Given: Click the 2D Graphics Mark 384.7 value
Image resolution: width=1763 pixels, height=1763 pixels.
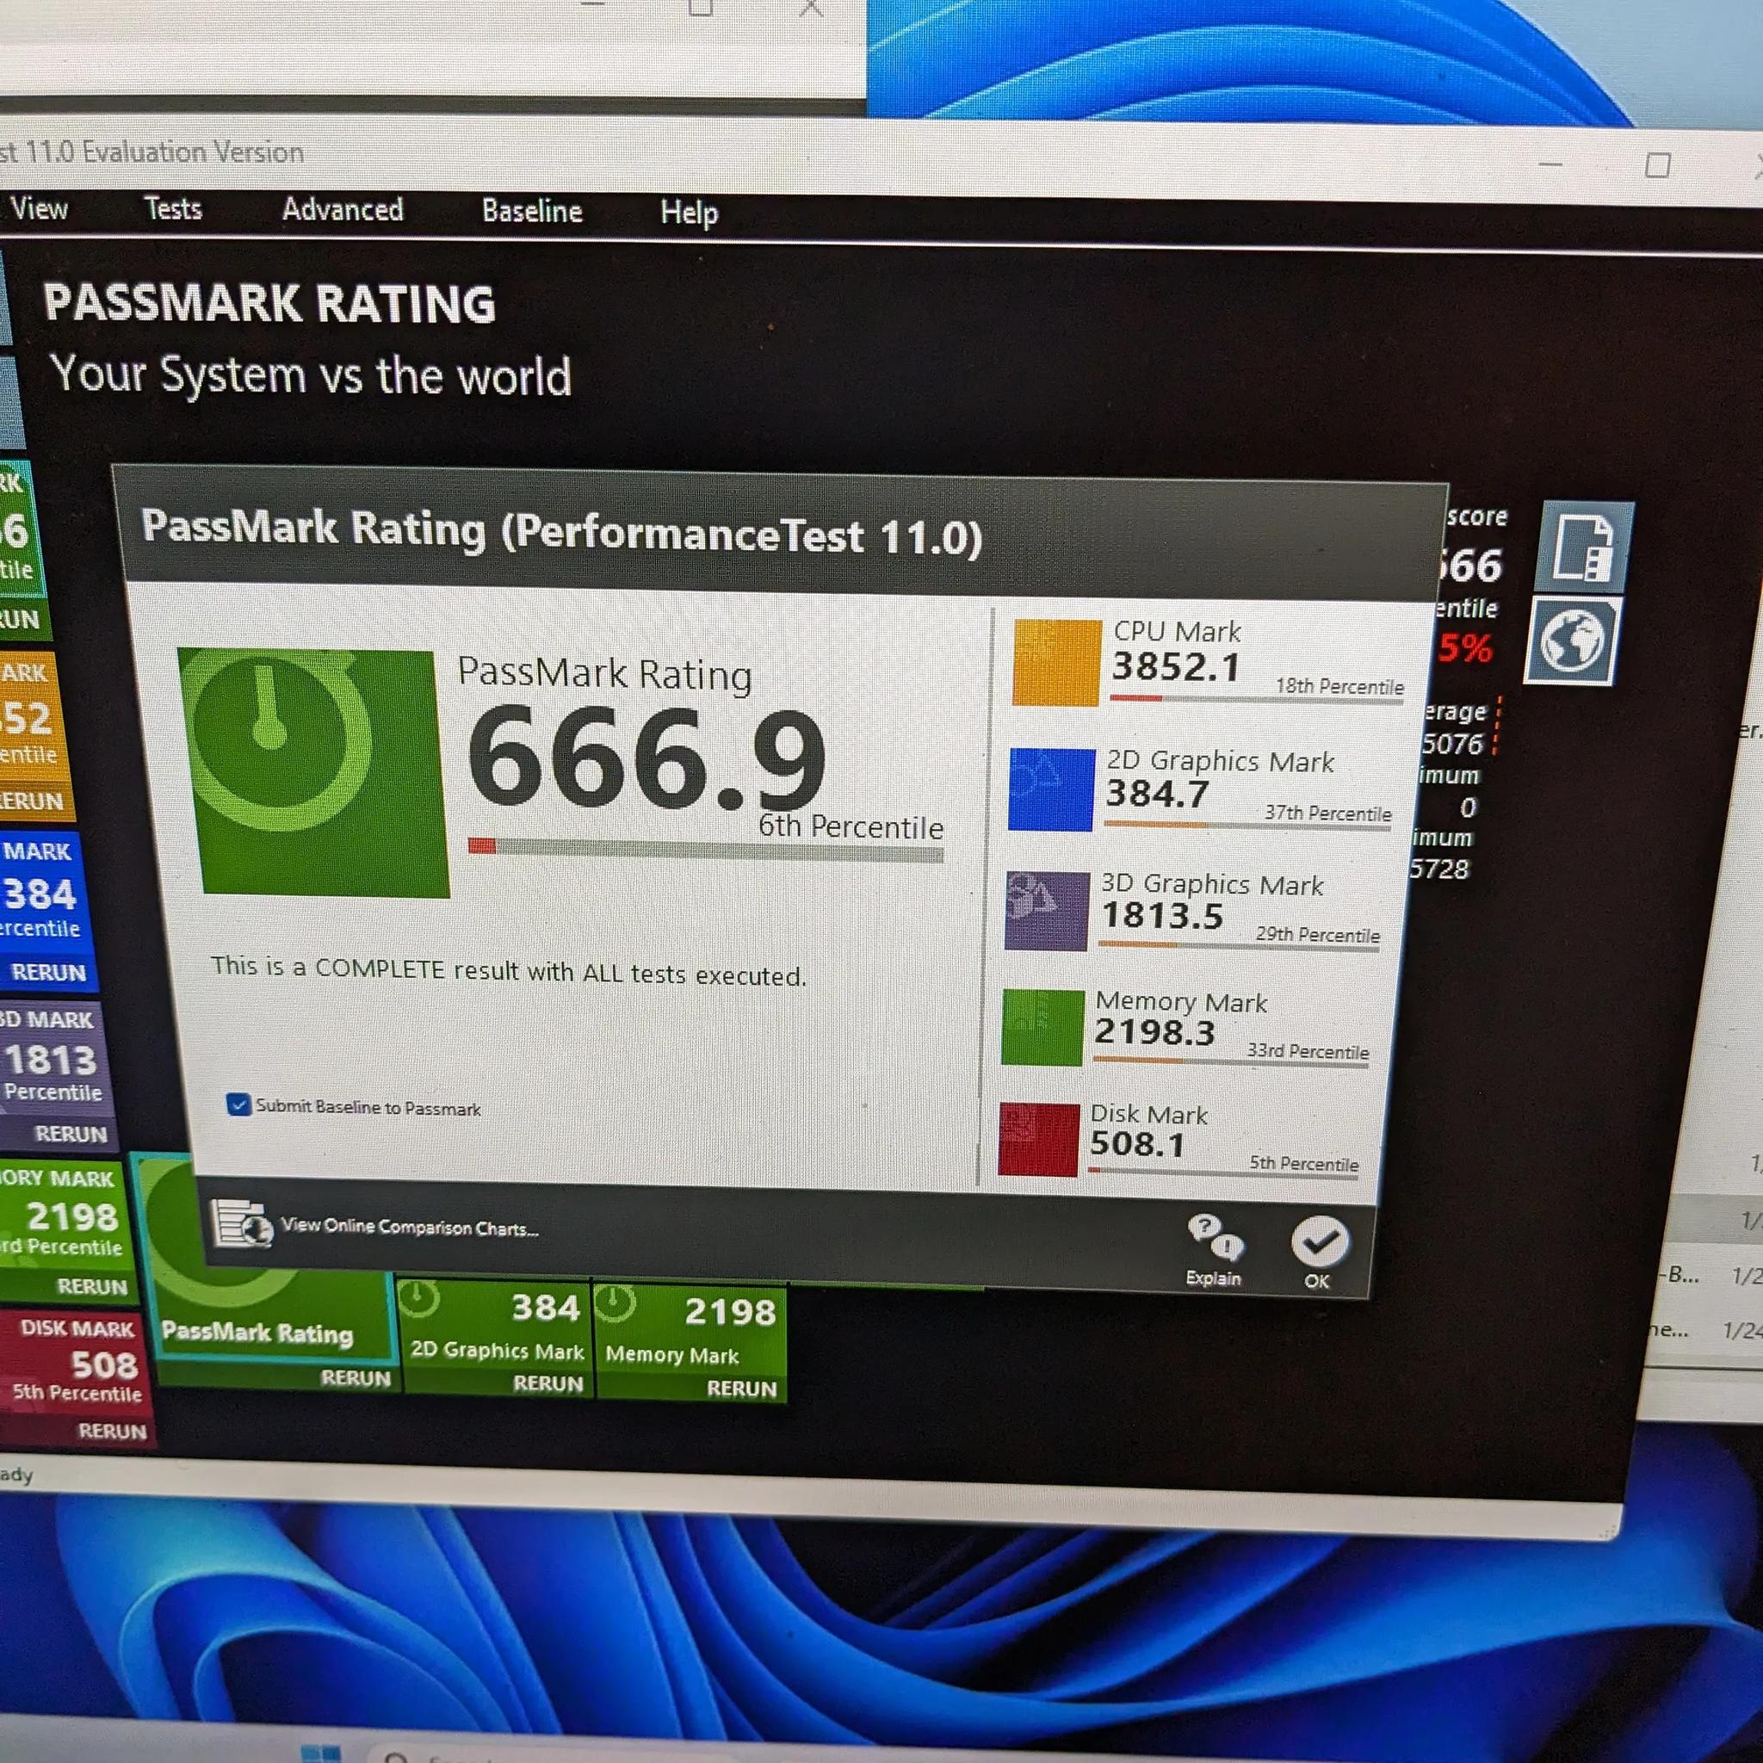Looking at the screenshot, I should pos(1157,794).
